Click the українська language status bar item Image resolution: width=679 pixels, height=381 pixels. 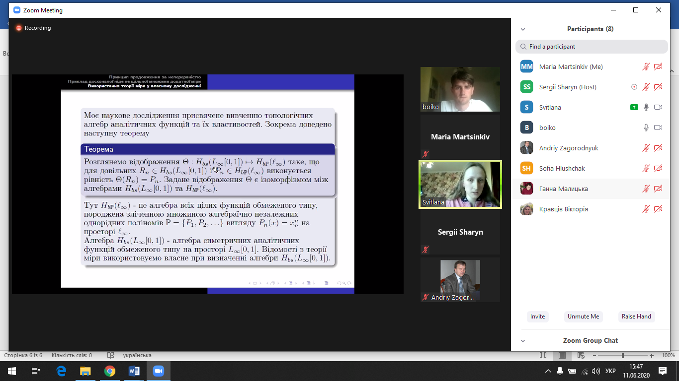(137, 355)
